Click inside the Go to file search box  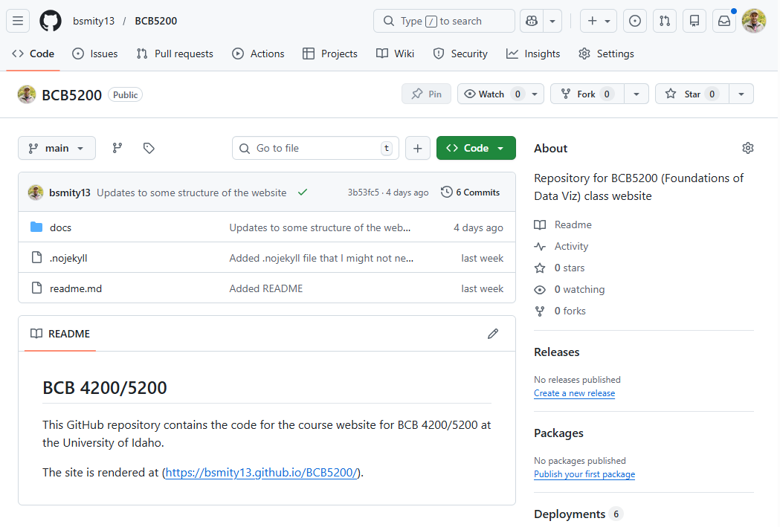pos(312,148)
